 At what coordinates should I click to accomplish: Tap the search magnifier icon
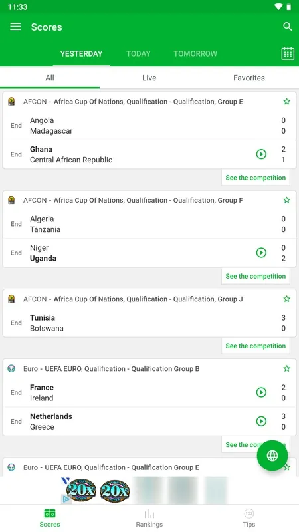[x=288, y=27]
